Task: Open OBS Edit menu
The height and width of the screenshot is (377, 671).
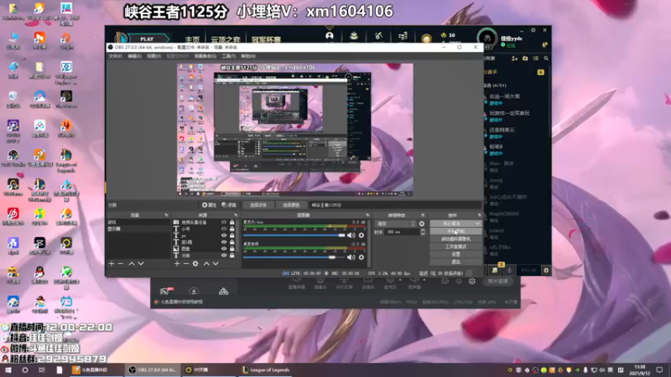Action: point(134,56)
